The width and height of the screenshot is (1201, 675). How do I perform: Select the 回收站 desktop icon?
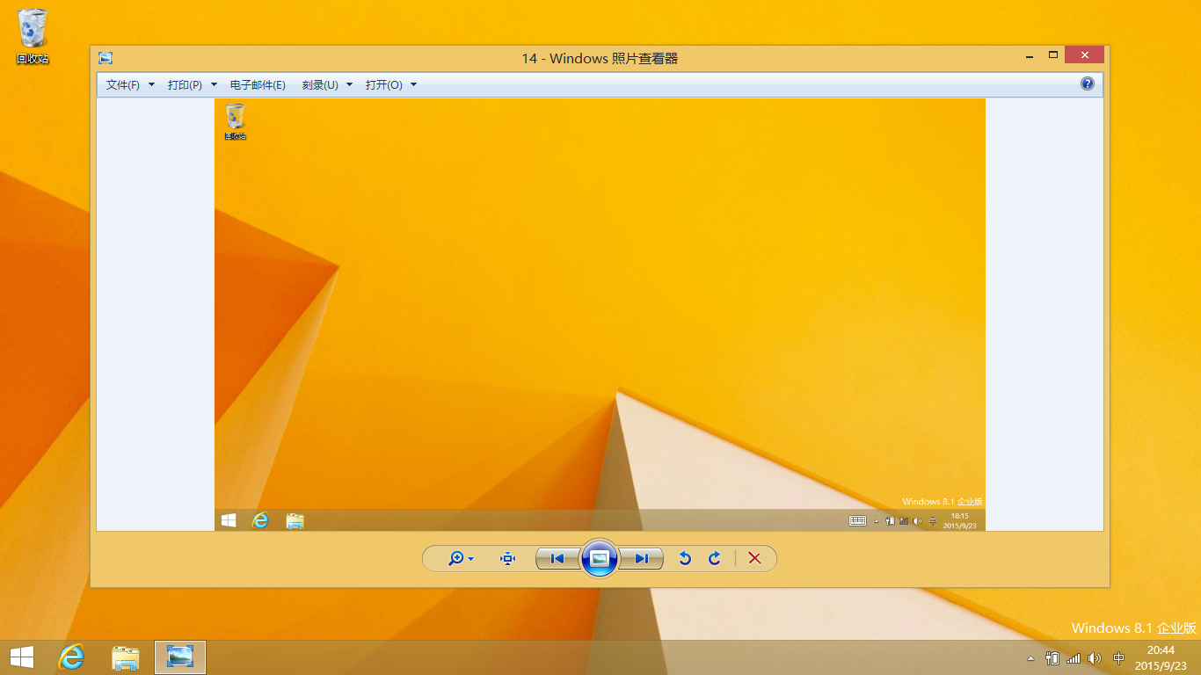(33, 36)
